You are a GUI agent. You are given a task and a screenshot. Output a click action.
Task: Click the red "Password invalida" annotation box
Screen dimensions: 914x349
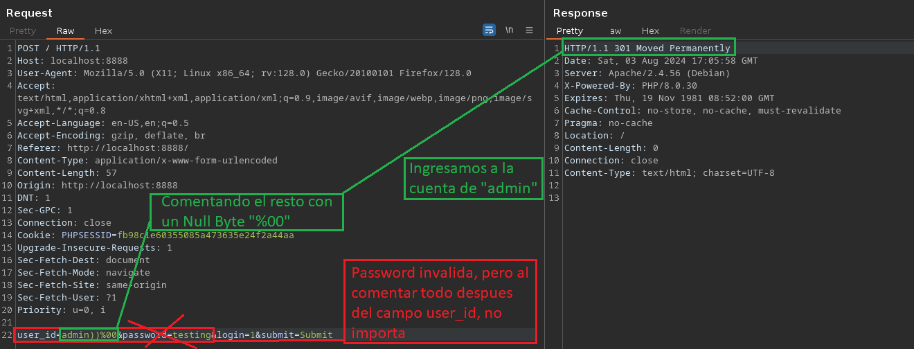coord(440,303)
